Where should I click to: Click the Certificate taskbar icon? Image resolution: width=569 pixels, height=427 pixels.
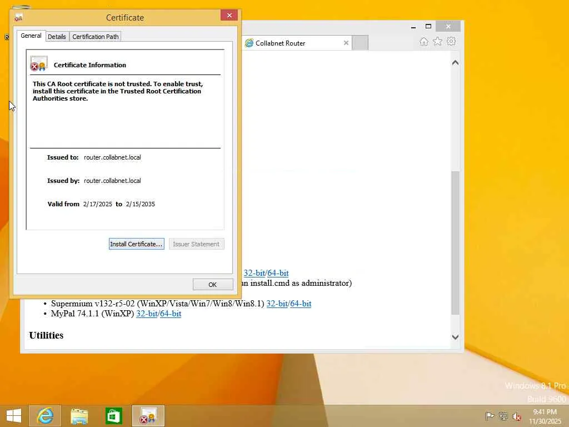[x=148, y=416]
